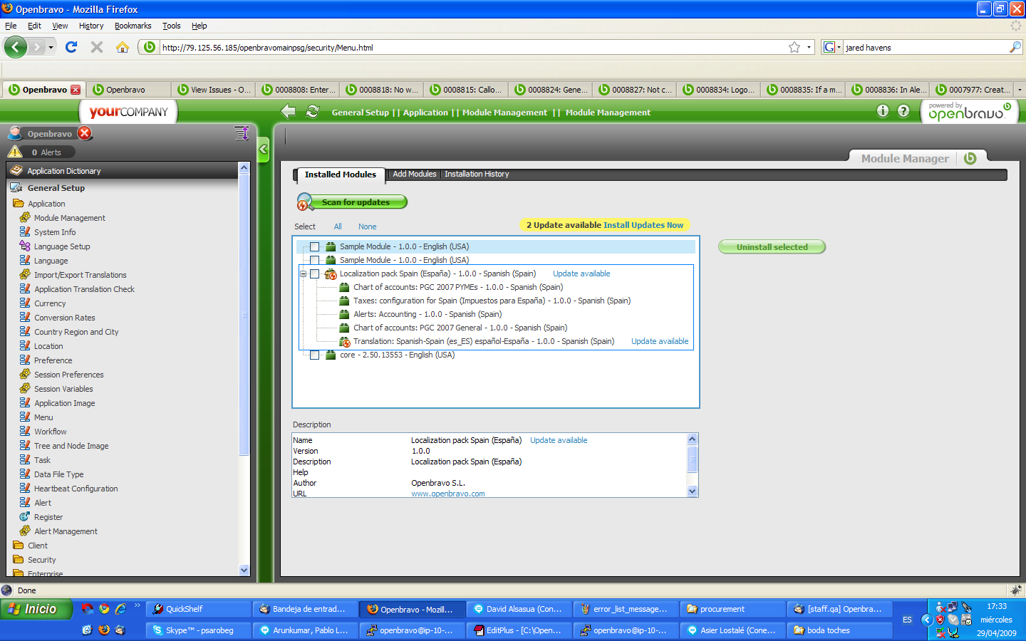Image resolution: width=1026 pixels, height=641 pixels.
Task: Click the yellow alerts warning icon
Action: tap(15, 152)
